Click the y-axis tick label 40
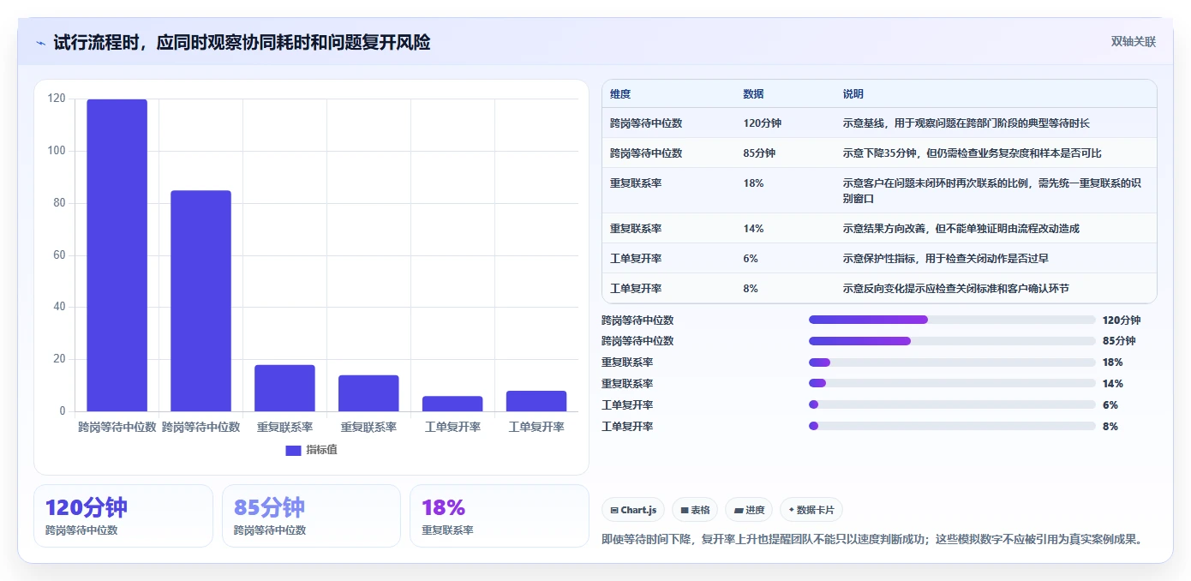 point(60,307)
